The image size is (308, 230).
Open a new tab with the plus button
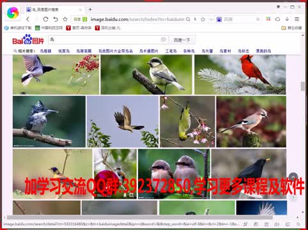(x=90, y=10)
